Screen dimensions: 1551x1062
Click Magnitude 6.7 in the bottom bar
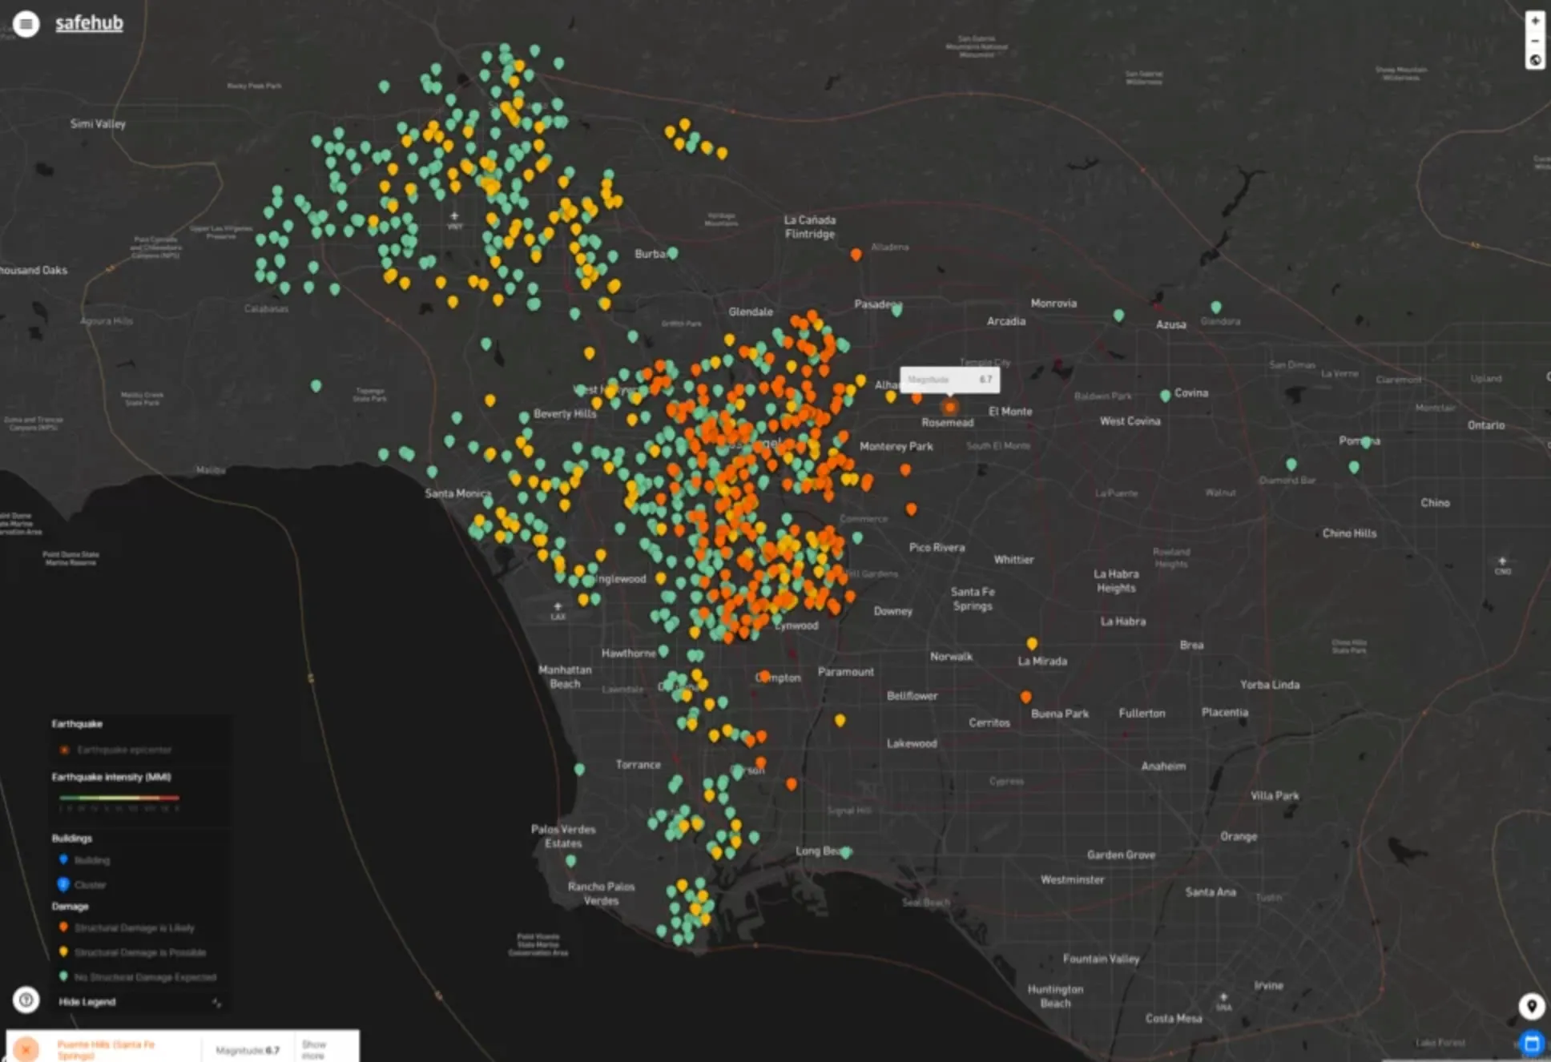[248, 1050]
